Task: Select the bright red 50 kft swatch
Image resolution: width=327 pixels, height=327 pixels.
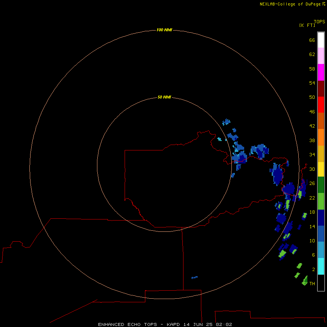Action: [321, 105]
